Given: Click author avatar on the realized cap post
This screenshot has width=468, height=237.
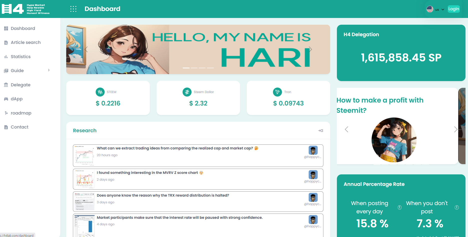Looking at the screenshot, I should [313, 150].
